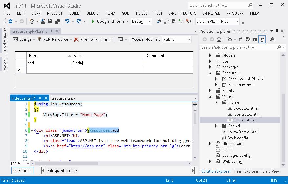Click the magnifier icon in Solution Explorer search
The width and height of the screenshot is (288, 184).
click(x=279, y=47)
